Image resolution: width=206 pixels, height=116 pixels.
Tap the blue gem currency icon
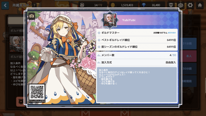pos(144,5)
